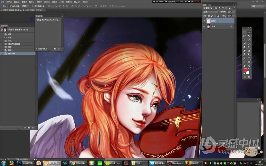Select the Rectangle shape tool
Screen dimensions: 266x166
249,62
